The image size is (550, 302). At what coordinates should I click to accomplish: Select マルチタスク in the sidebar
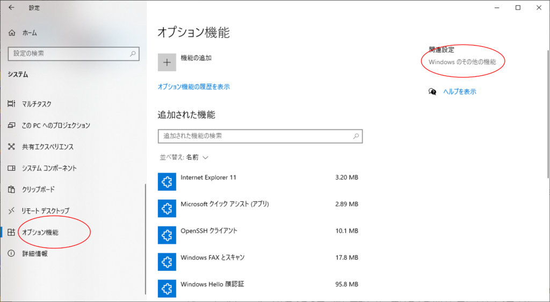[x=37, y=104]
